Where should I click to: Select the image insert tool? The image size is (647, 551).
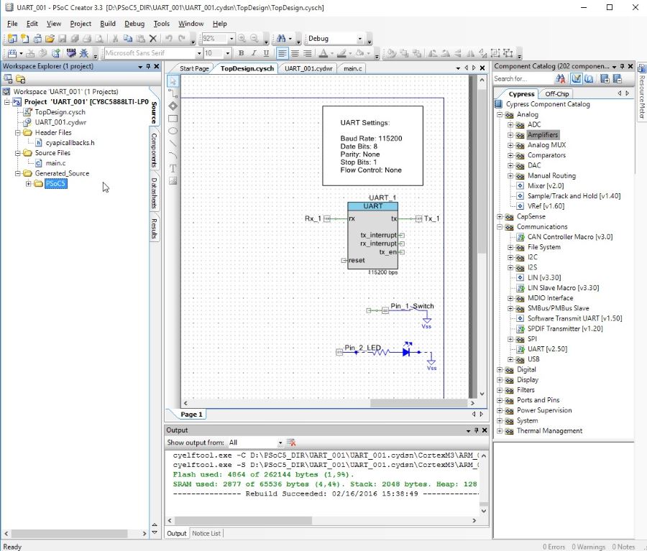(173, 180)
